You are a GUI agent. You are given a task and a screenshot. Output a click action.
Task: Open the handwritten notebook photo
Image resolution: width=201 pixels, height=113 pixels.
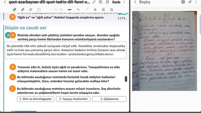pyautogui.click(x=165, y=51)
